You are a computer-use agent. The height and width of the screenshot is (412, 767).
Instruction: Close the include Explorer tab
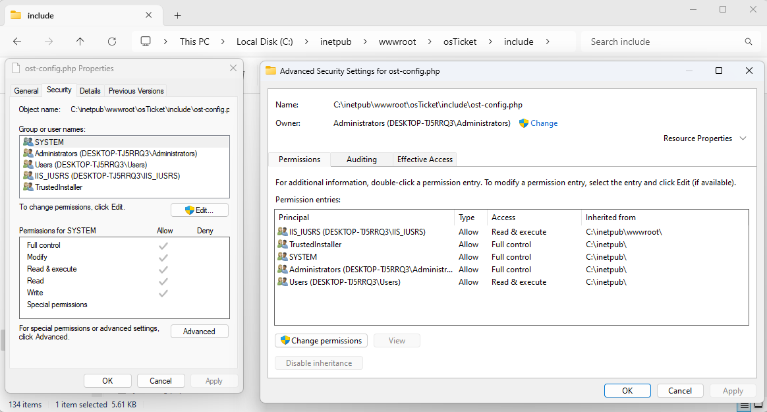(149, 15)
